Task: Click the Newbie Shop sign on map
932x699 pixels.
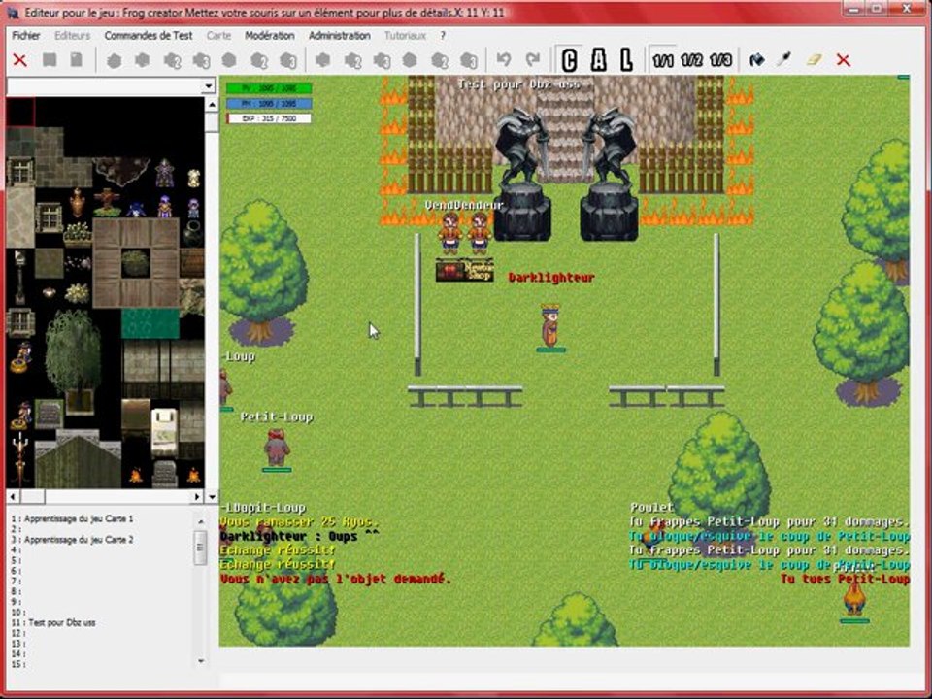Action: tap(465, 270)
